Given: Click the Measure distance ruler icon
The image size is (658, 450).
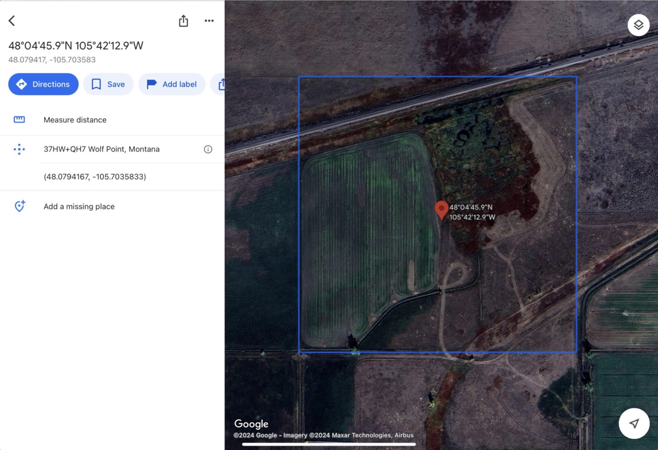Looking at the screenshot, I should click(19, 119).
